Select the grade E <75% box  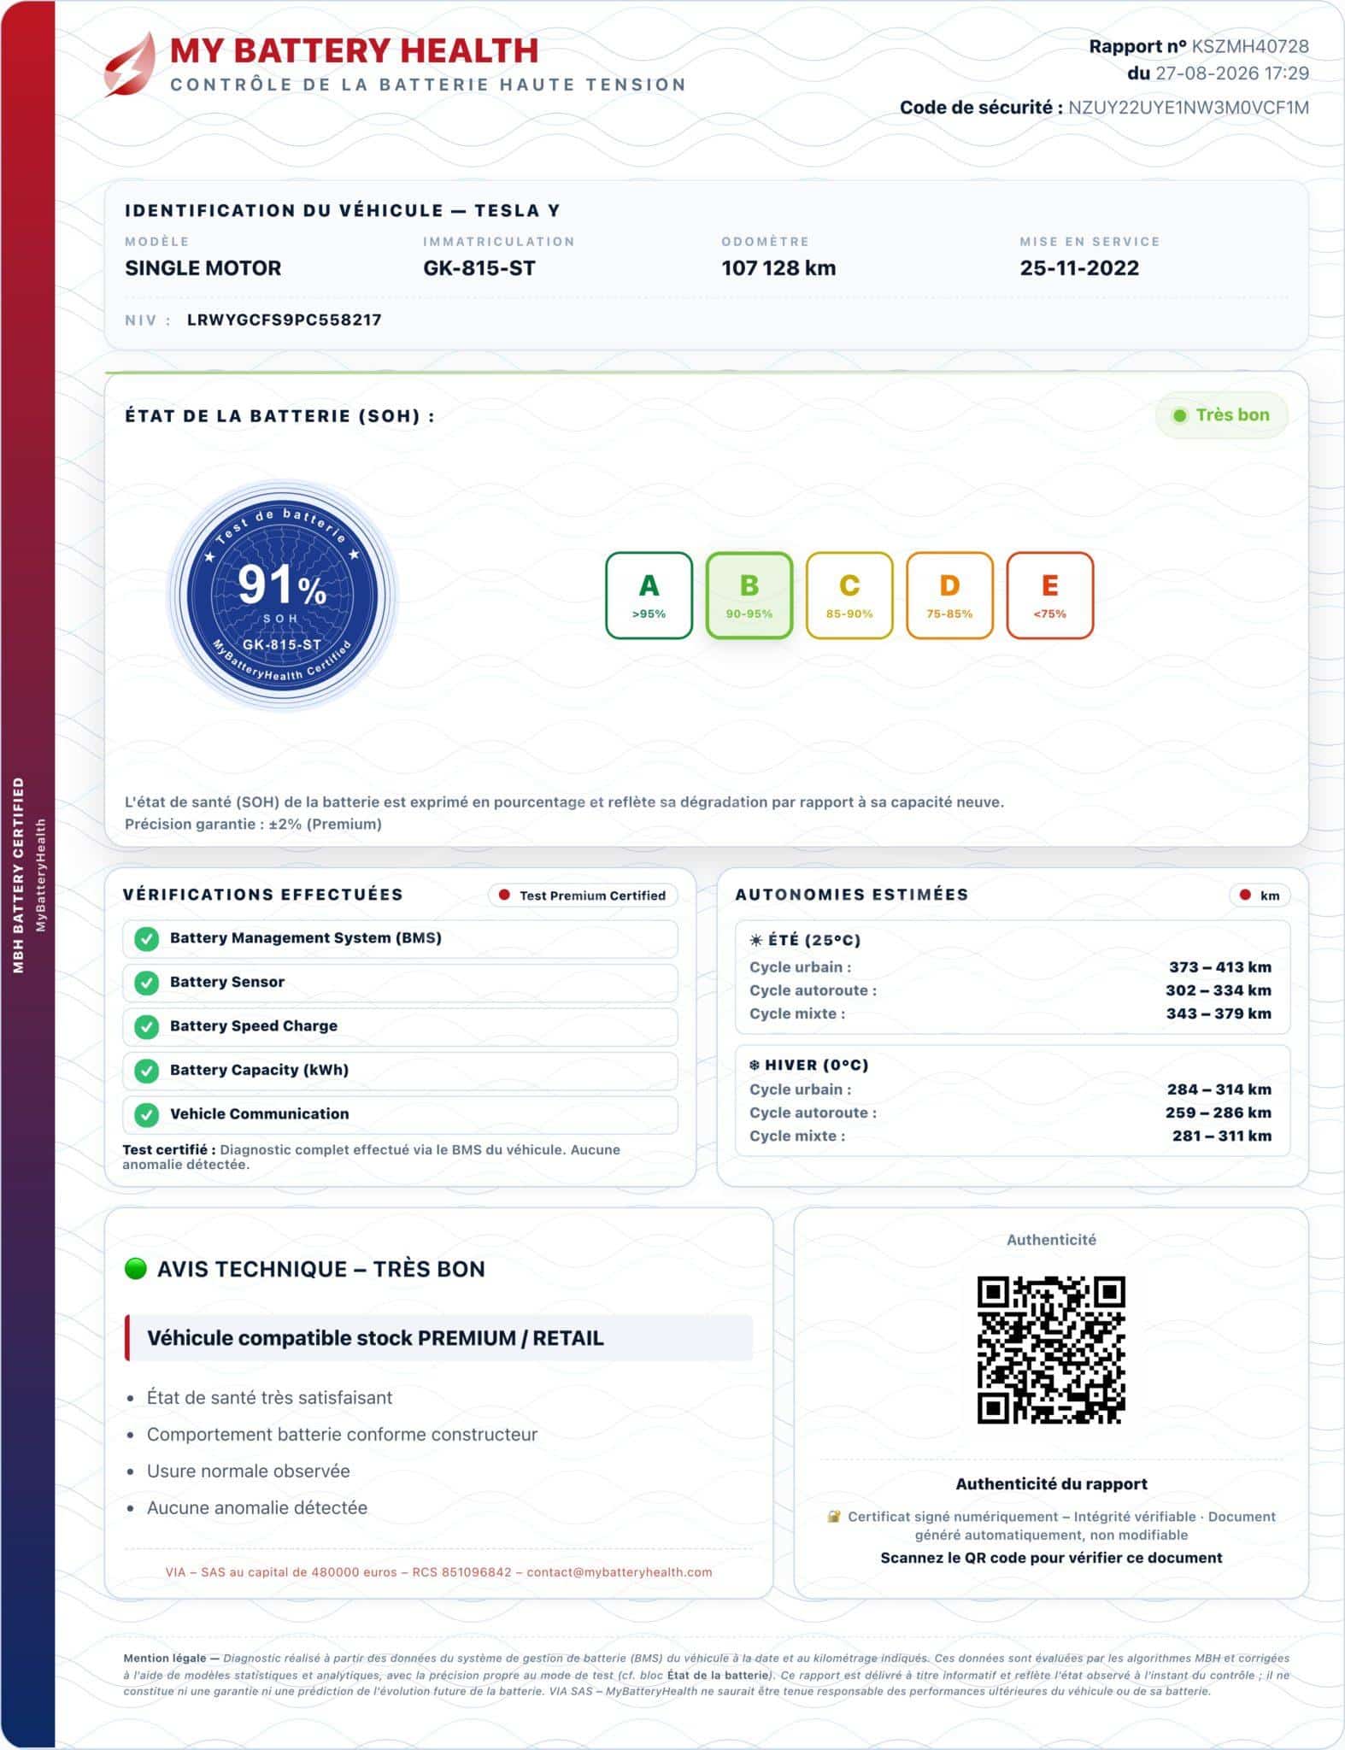[1050, 596]
